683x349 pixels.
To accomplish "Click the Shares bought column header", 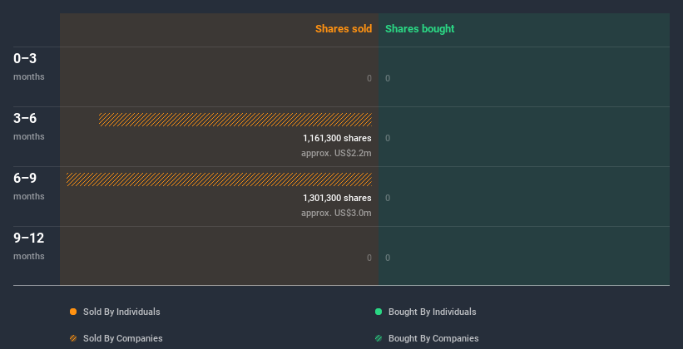I will pyautogui.click(x=420, y=29).
